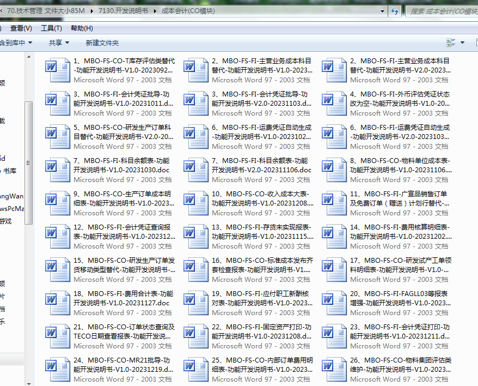Viewport: 478px width, 386px height.
Task: Click the search box for 成本会计(CO模块)
Action: pyautogui.click(x=441, y=11)
